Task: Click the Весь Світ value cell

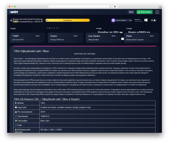Action: (97, 121)
